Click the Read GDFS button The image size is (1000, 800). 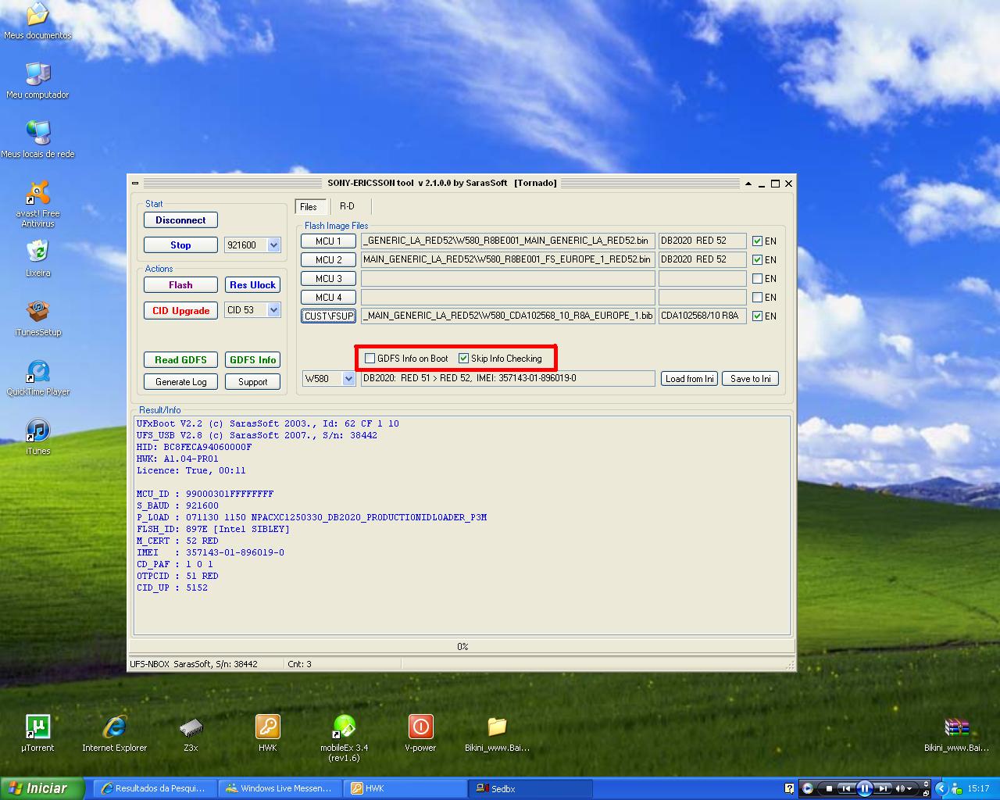(180, 360)
